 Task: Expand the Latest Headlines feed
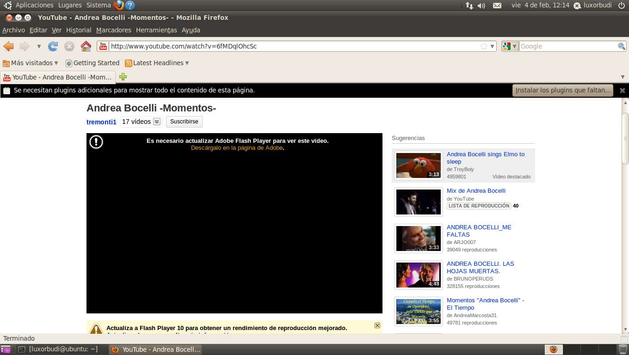click(157, 63)
